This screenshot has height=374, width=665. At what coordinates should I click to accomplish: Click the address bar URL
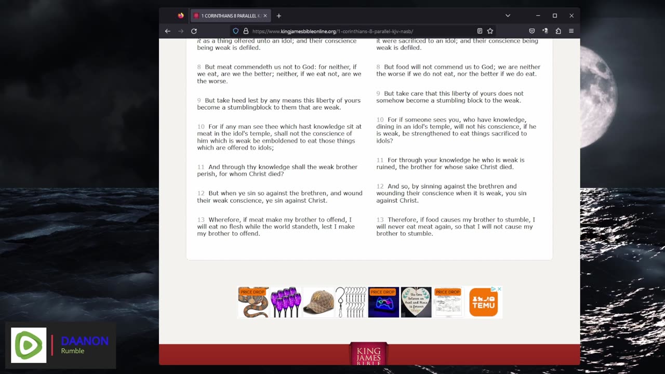(x=332, y=31)
